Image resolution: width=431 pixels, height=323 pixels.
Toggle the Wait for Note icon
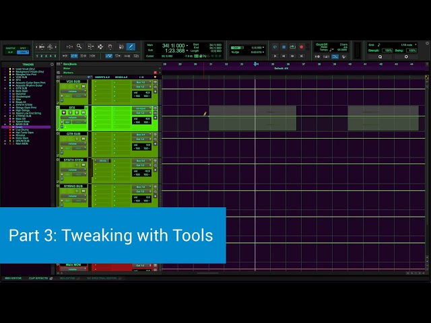click(317, 57)
